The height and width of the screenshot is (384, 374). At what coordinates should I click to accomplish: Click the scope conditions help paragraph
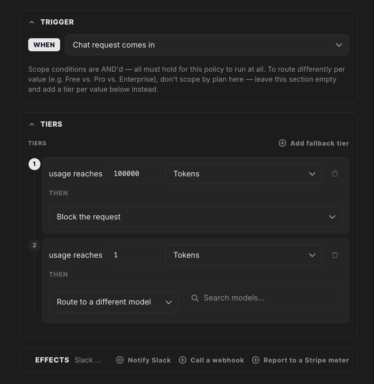(x=186, y=79)
